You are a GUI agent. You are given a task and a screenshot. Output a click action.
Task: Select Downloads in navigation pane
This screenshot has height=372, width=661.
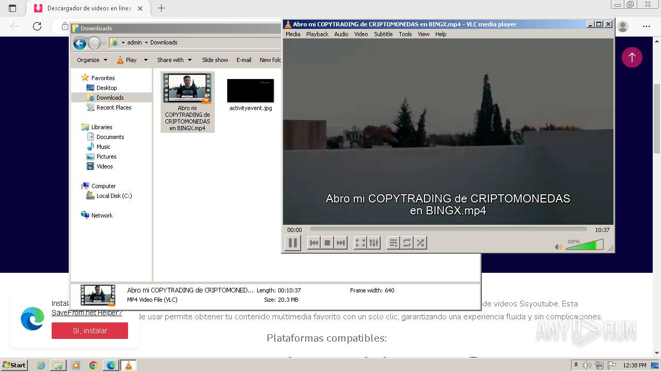110,98
